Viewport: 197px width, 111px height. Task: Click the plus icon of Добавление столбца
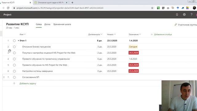coord(152,34)
